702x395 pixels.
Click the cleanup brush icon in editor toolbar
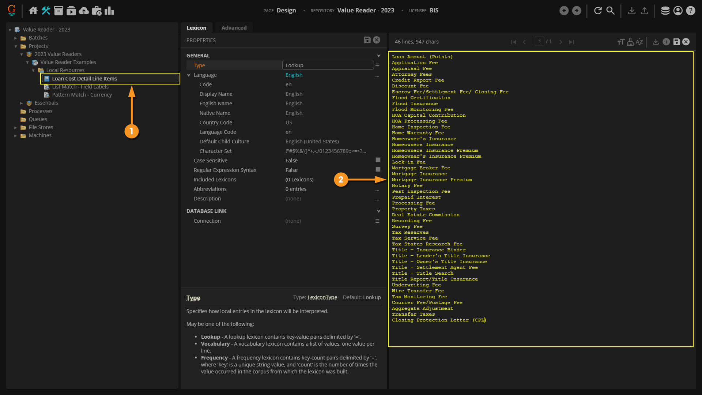(x=630, y=42)
